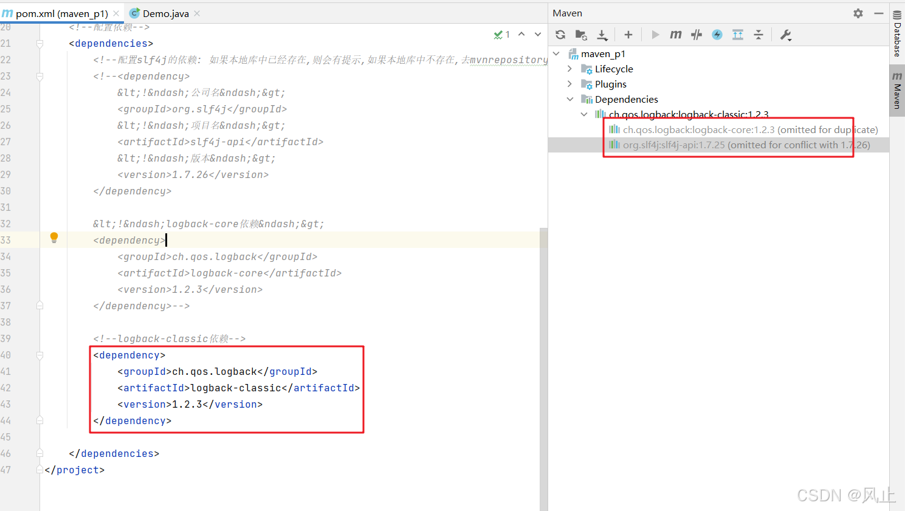The width and height of the screenshot is (905, 511).
Task: Click the slf4j-api library icon
Action: (614, 145)
